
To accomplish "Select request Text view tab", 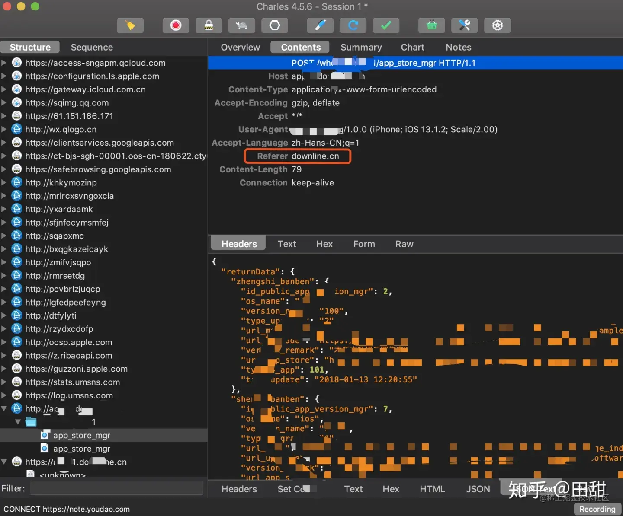I will (x=287, y=244).
